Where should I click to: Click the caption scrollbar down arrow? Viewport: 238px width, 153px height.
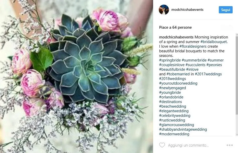point(237,135)
